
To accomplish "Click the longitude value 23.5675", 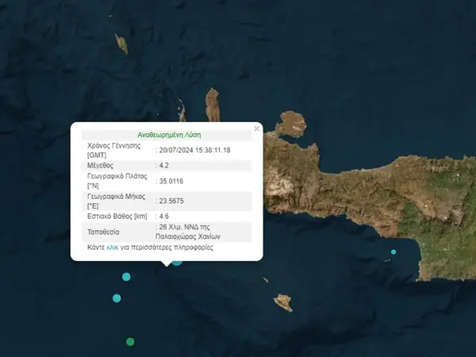I will [172, 201].
